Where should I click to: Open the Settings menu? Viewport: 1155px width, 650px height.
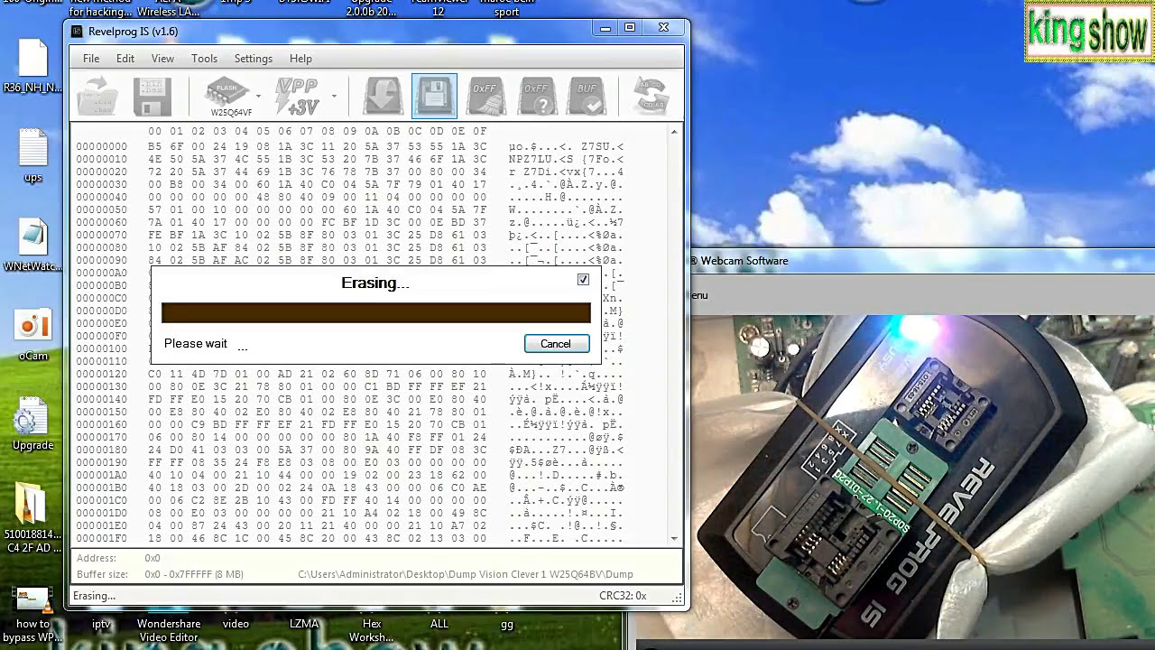tap(254, 59)
